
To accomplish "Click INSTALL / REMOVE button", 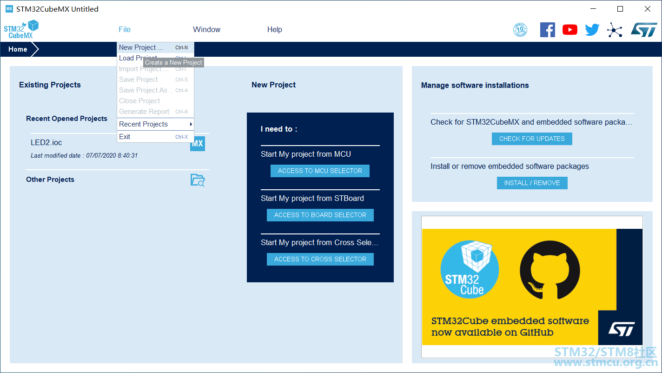I will [532, 183].
